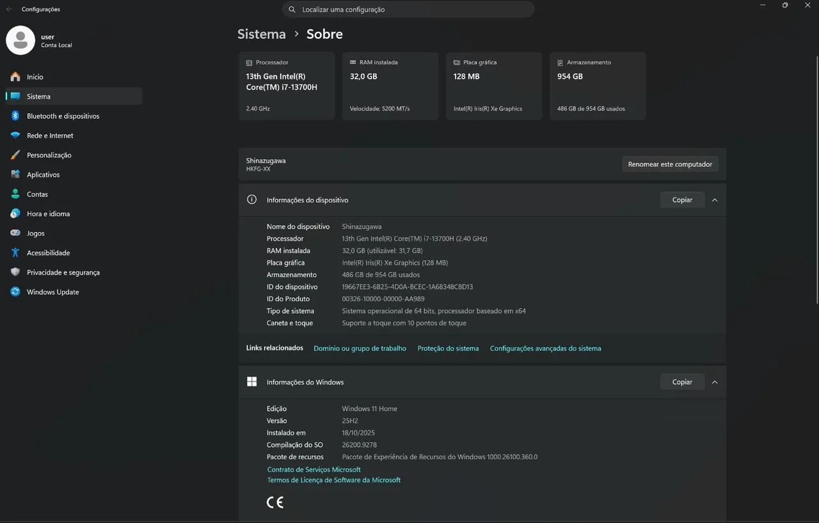The width and height of the screenshot is (819, 523).
Task: Click the vertical scrollbar on the right
Action: pyautogui.click(x=816, y=180)
